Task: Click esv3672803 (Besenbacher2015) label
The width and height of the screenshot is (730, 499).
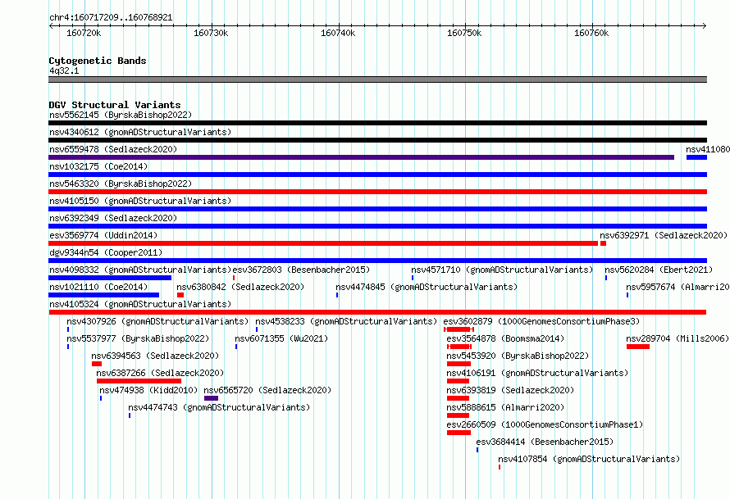Action: point(301,270)
